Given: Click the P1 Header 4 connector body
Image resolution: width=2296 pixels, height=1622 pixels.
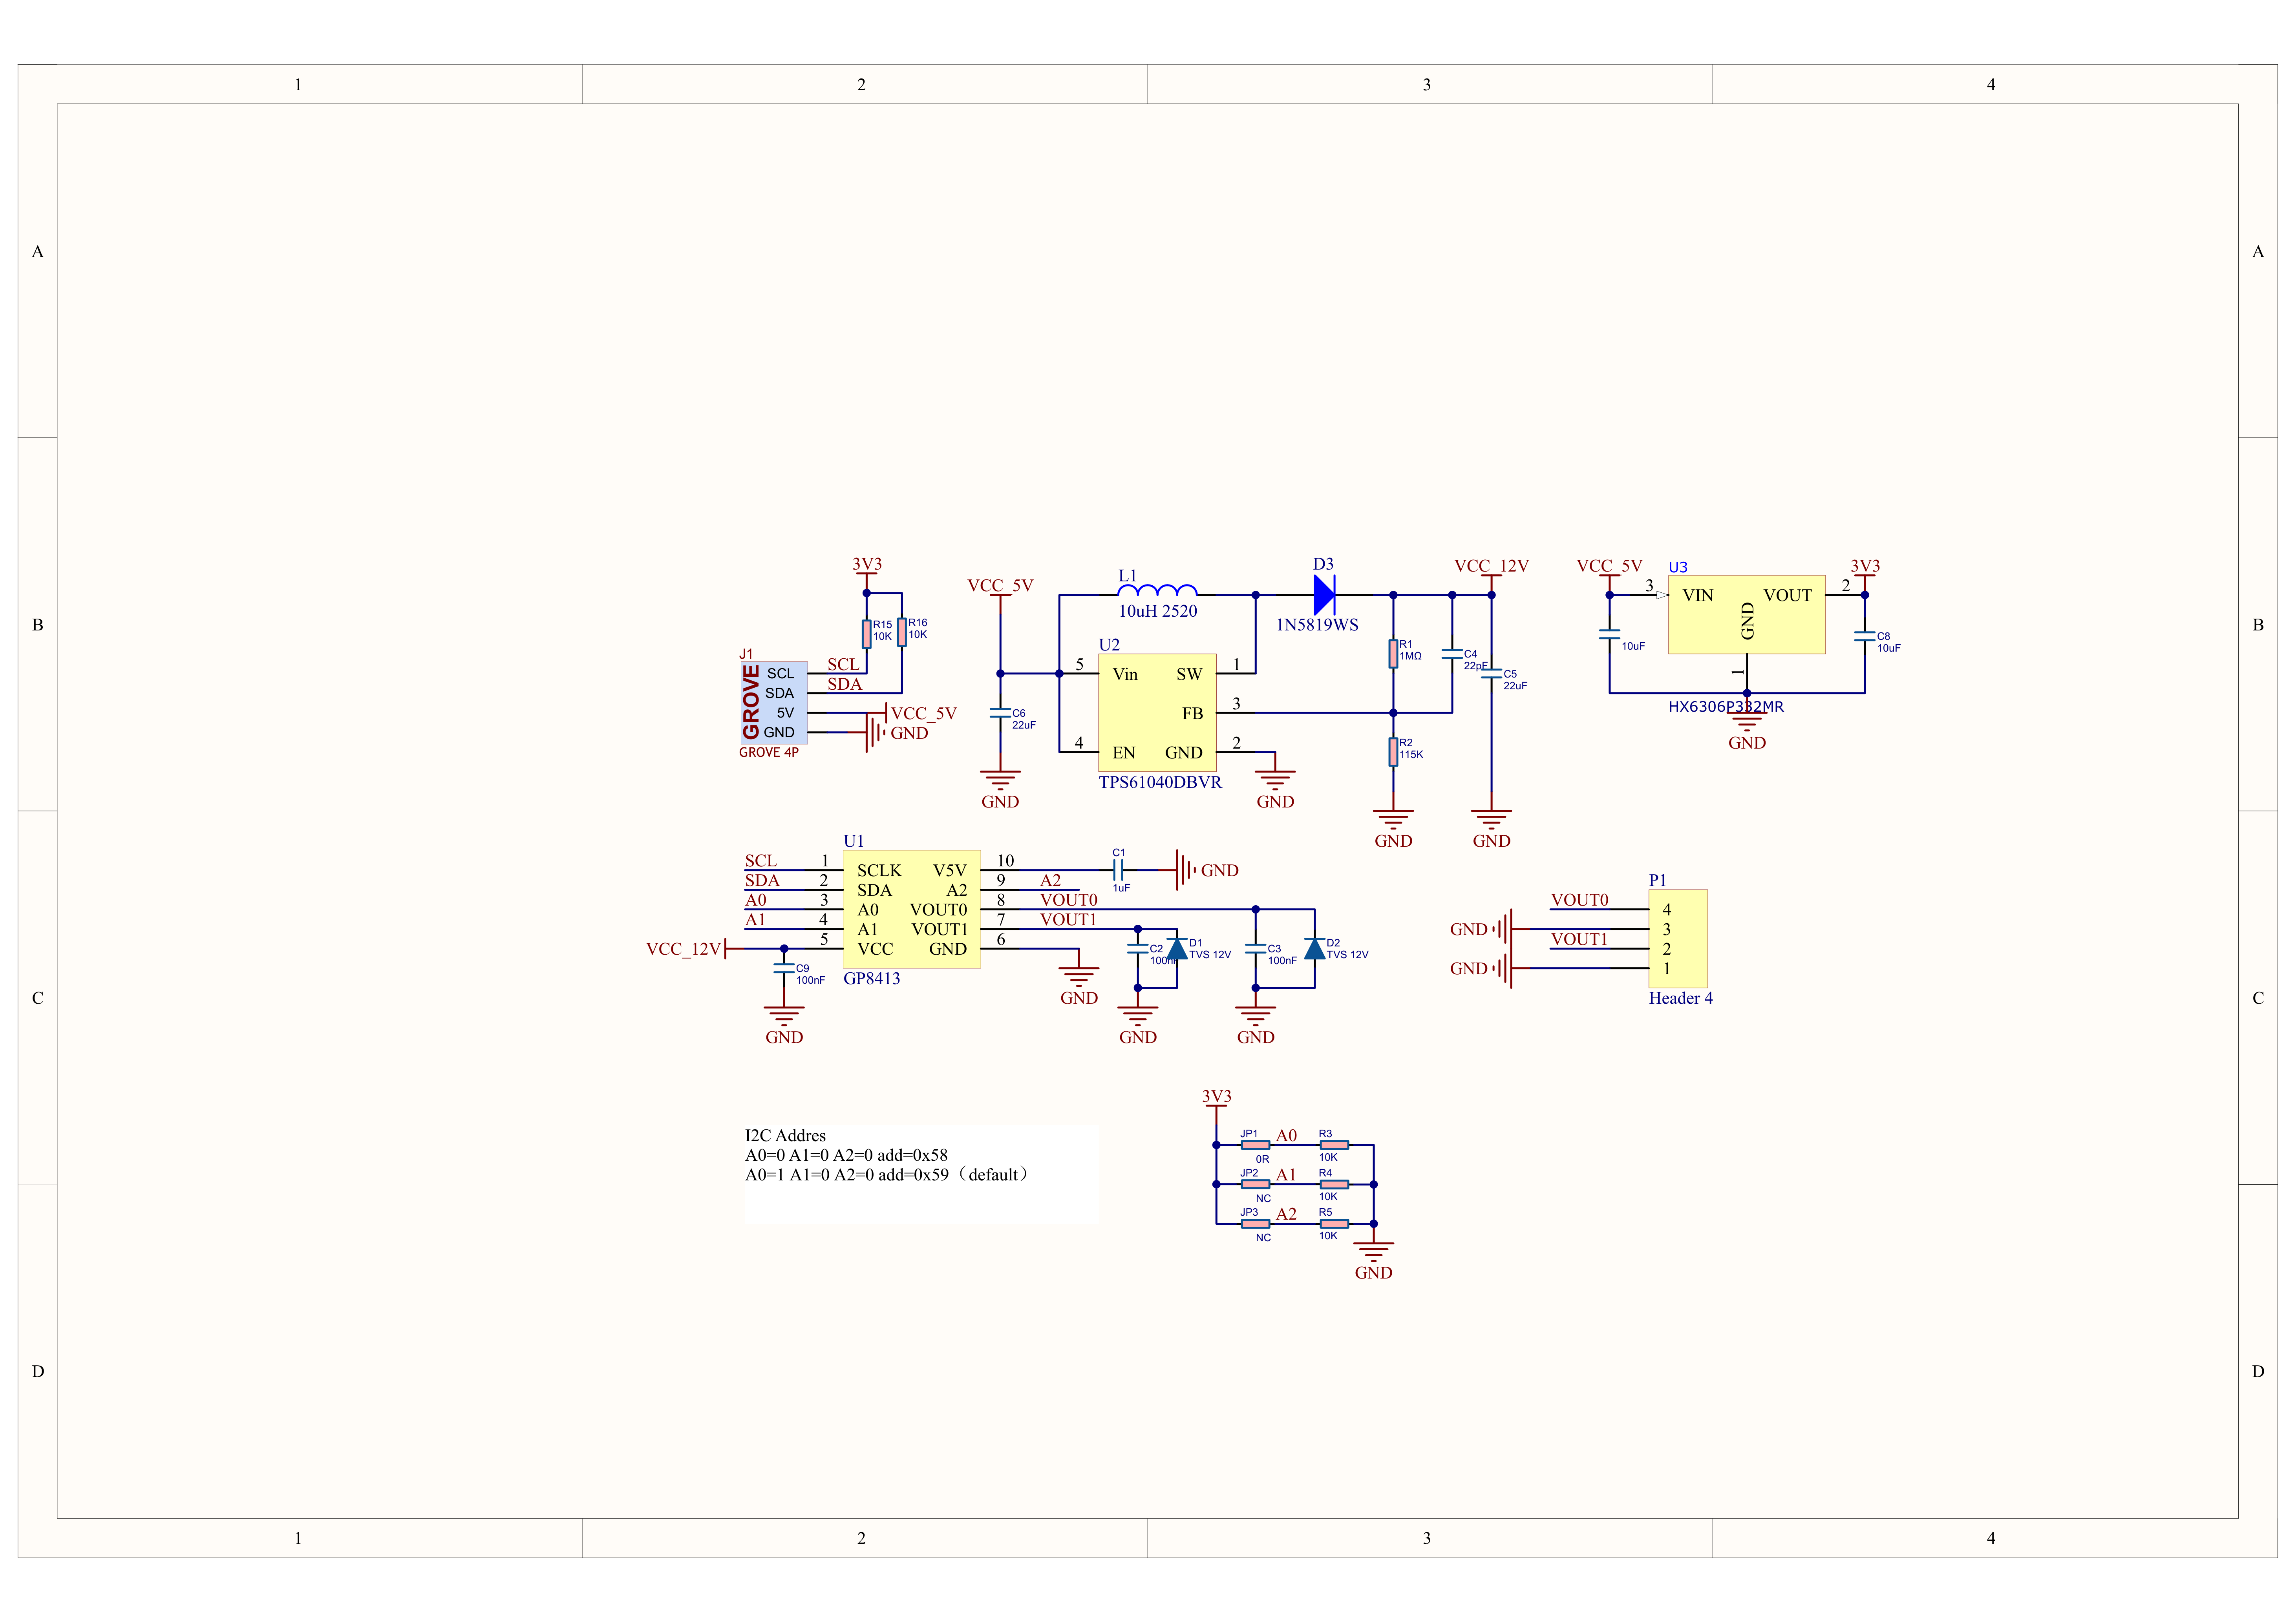Looking at the screenshot, I should point(1678,938).
